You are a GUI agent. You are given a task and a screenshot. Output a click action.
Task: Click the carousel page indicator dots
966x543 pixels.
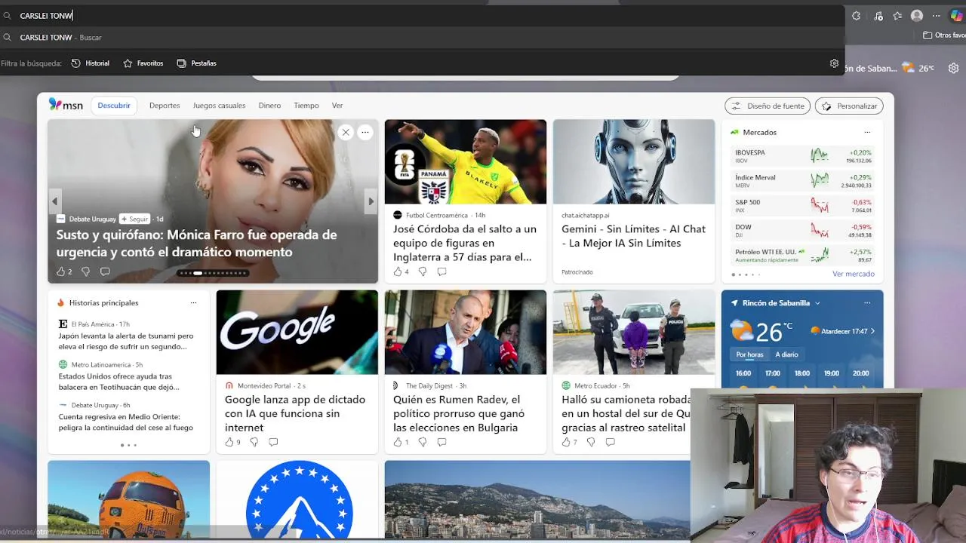(213, 273)
